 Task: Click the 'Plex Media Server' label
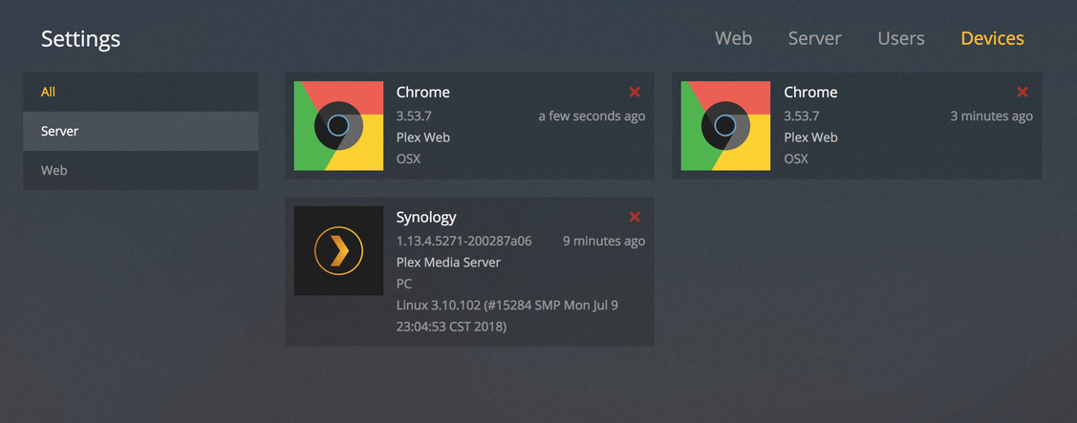(x=448, y=263)
